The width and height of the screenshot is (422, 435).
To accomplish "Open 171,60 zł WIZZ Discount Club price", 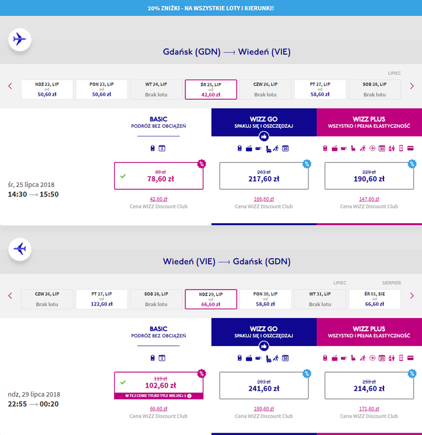I will (369, 409).
